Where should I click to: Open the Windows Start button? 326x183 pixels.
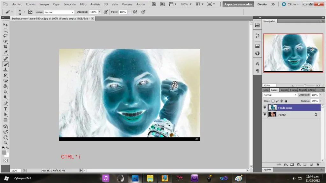(x=6, y=179)
